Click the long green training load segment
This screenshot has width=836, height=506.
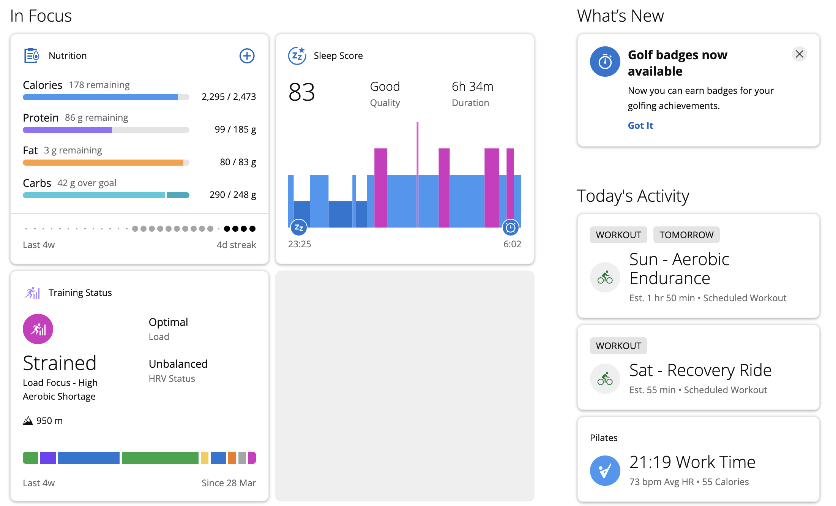(x=160, y=458)
